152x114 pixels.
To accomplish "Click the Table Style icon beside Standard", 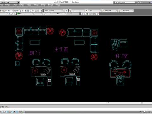I will click(103, 11).
